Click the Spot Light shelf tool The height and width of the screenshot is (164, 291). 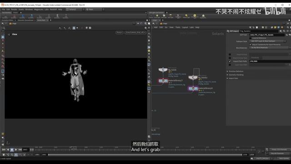(x=164, y=16)
